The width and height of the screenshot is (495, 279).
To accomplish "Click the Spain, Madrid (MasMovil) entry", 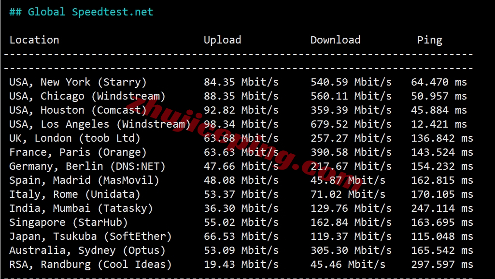I will point(84,180).
